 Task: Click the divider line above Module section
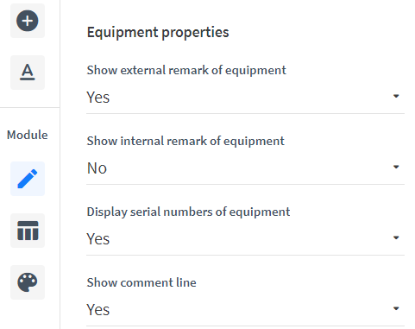click(30, 108)
